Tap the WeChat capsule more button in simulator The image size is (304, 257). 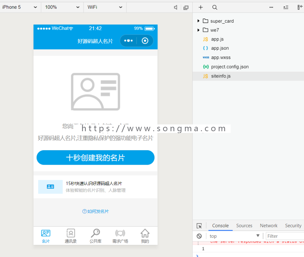pos(128,41)
